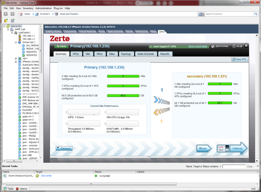
Task: Click the Completed status green icon
Action: (x=96, y=176)
